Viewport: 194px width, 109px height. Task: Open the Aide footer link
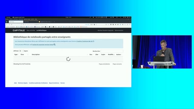coord(15,83)
